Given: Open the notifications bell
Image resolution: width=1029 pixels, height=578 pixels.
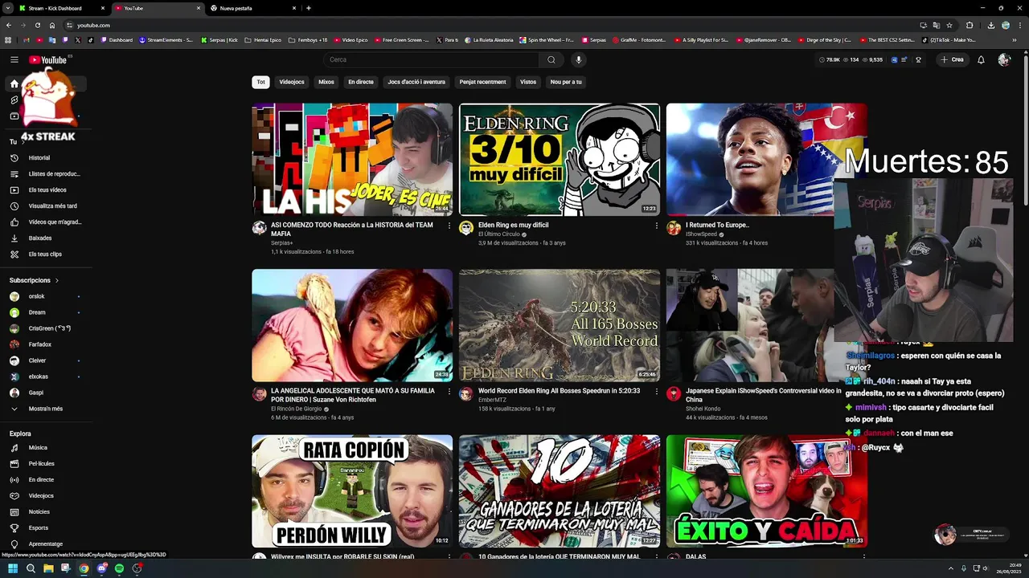Looking at the screenshot, I should [981, 59].
